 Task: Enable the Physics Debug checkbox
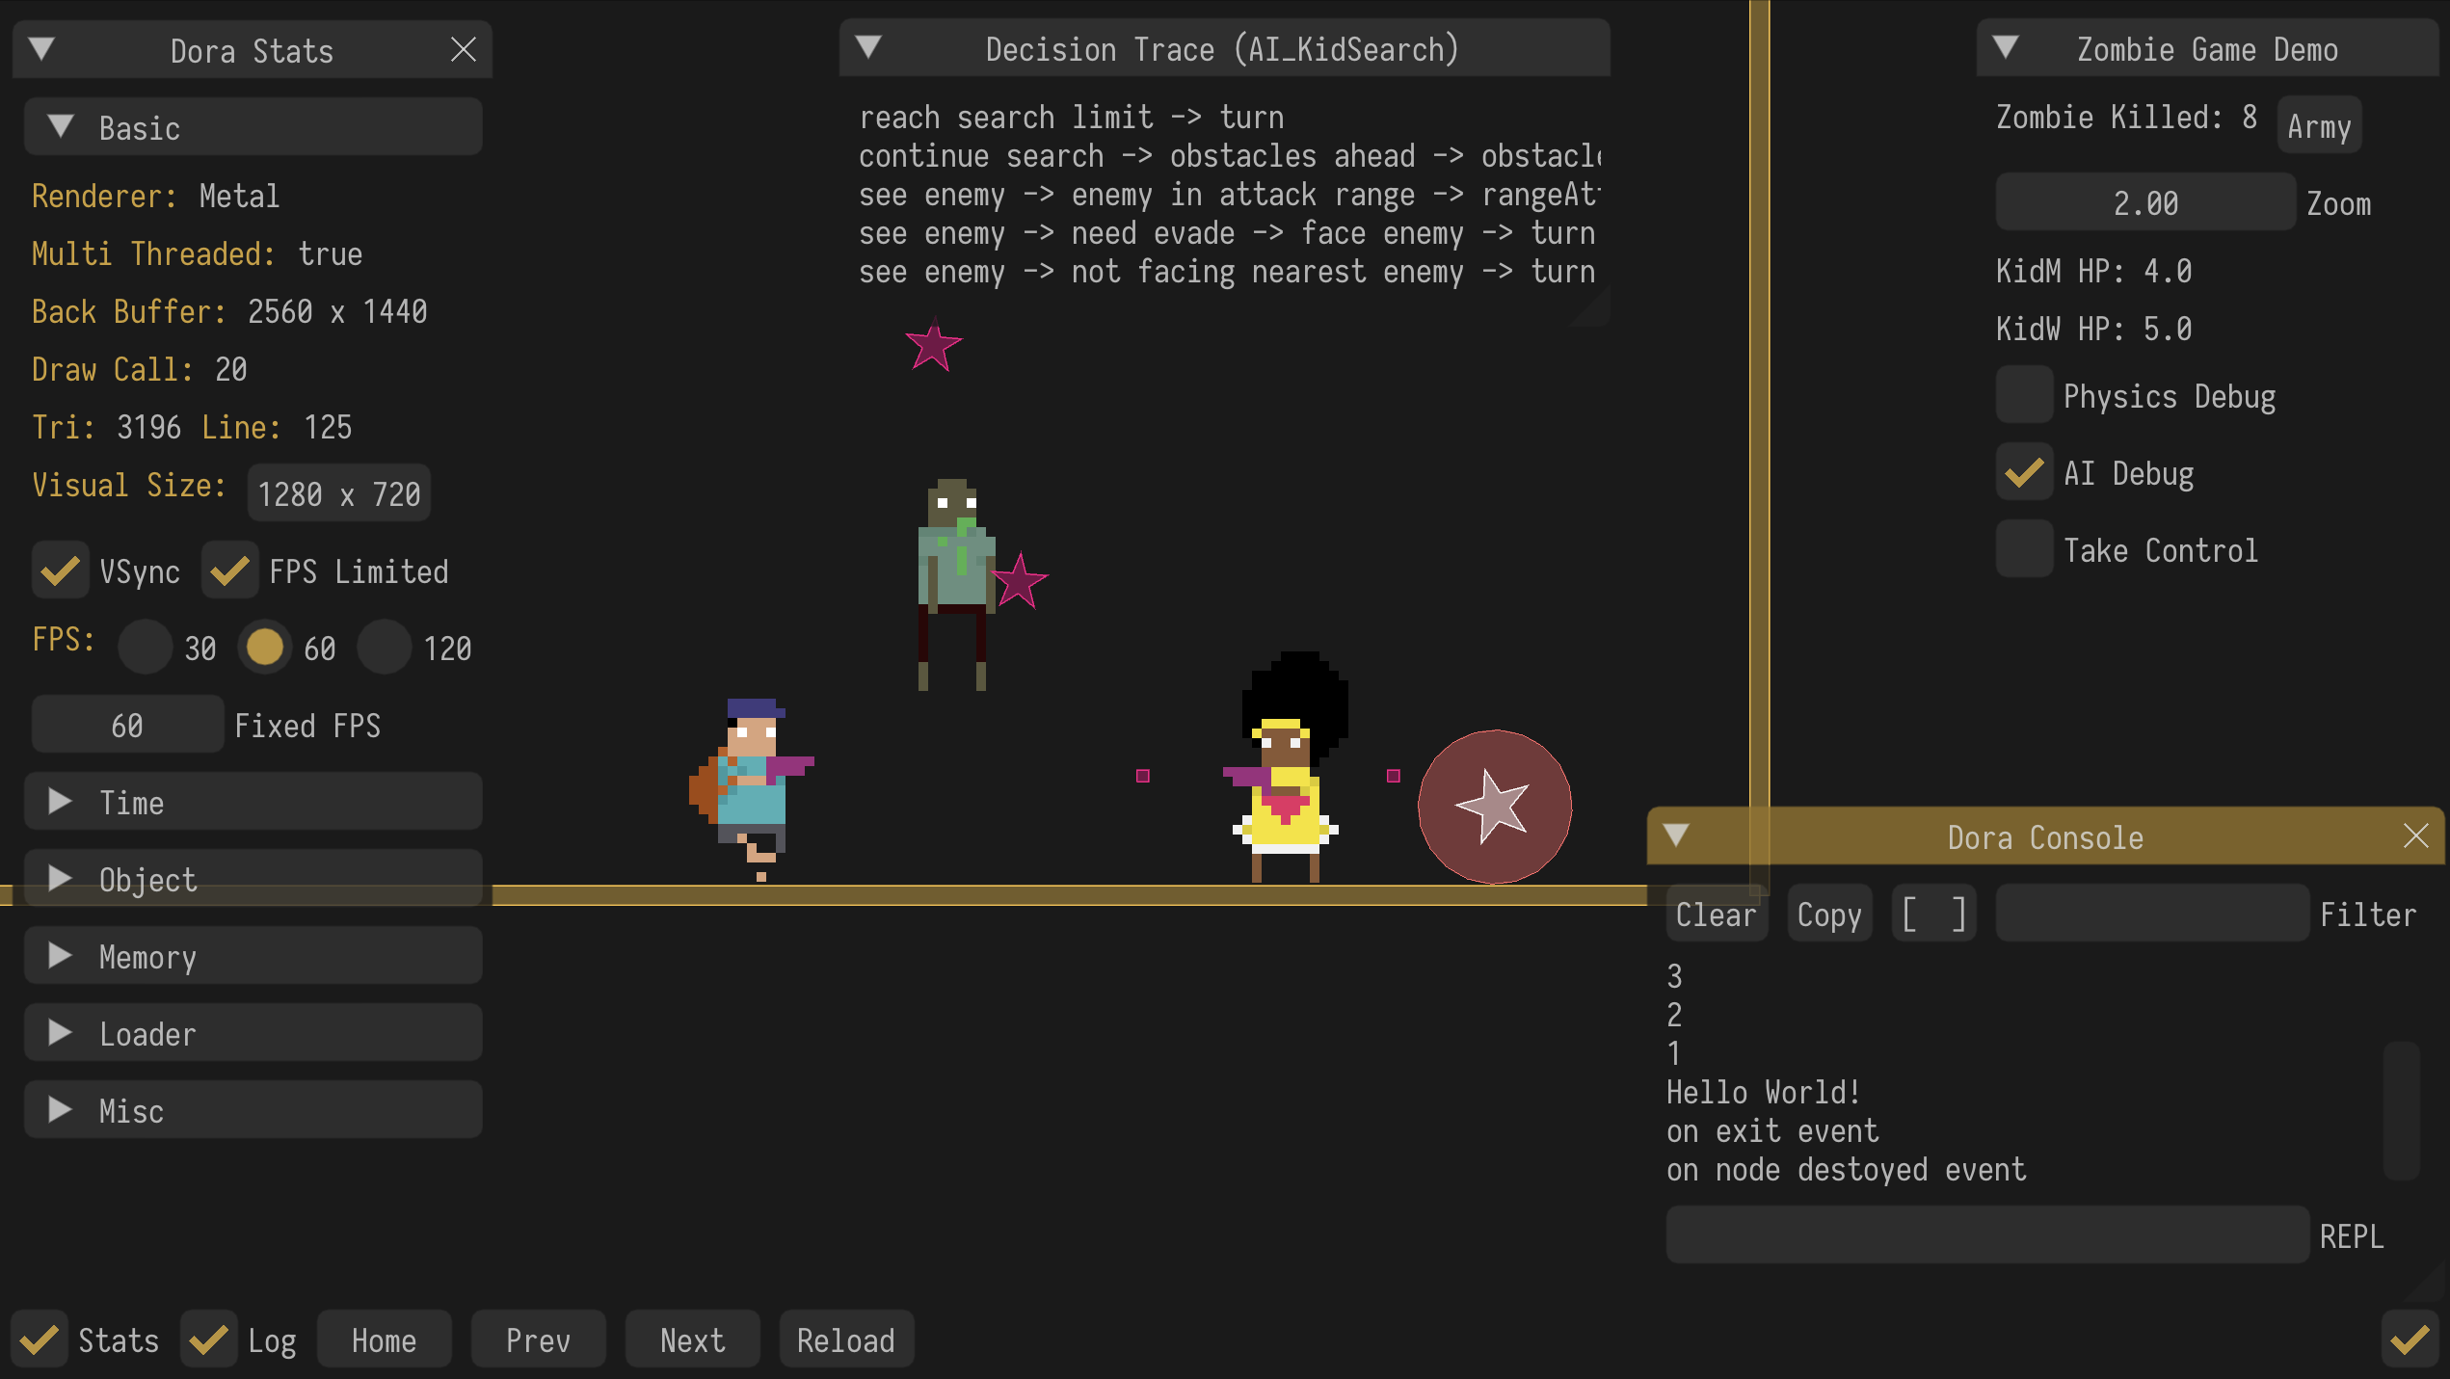(x=2024, y=396)
